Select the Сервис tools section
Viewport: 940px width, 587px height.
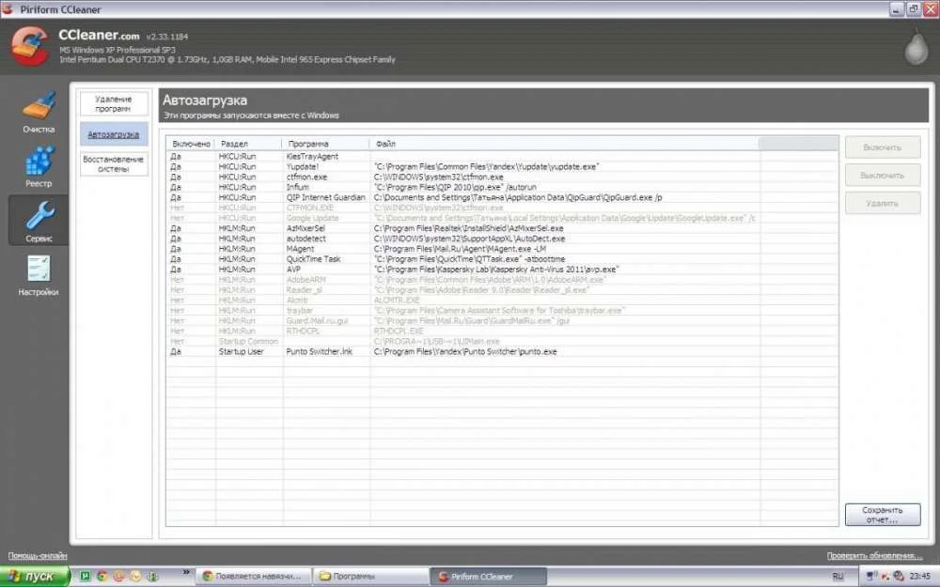(39, 221)
